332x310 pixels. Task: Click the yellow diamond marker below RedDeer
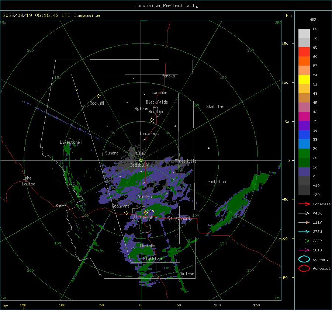pyautogui.click(x=152, y=120)
